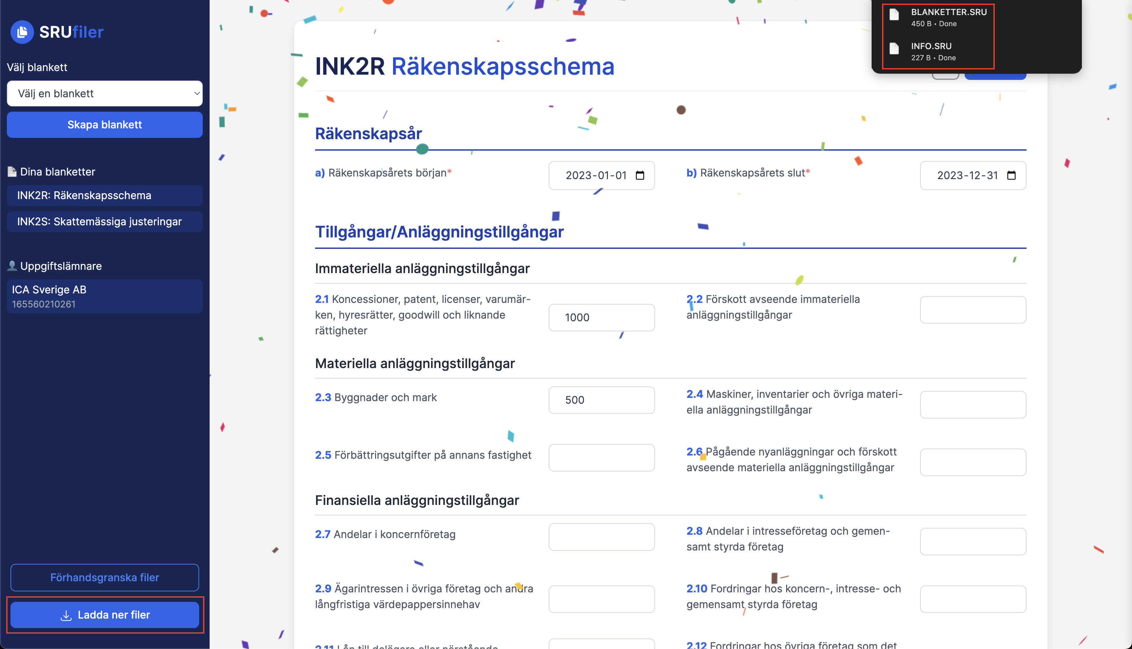Click empty field 2.8 Andelar i intresseföretag

(x=973, y=542)
